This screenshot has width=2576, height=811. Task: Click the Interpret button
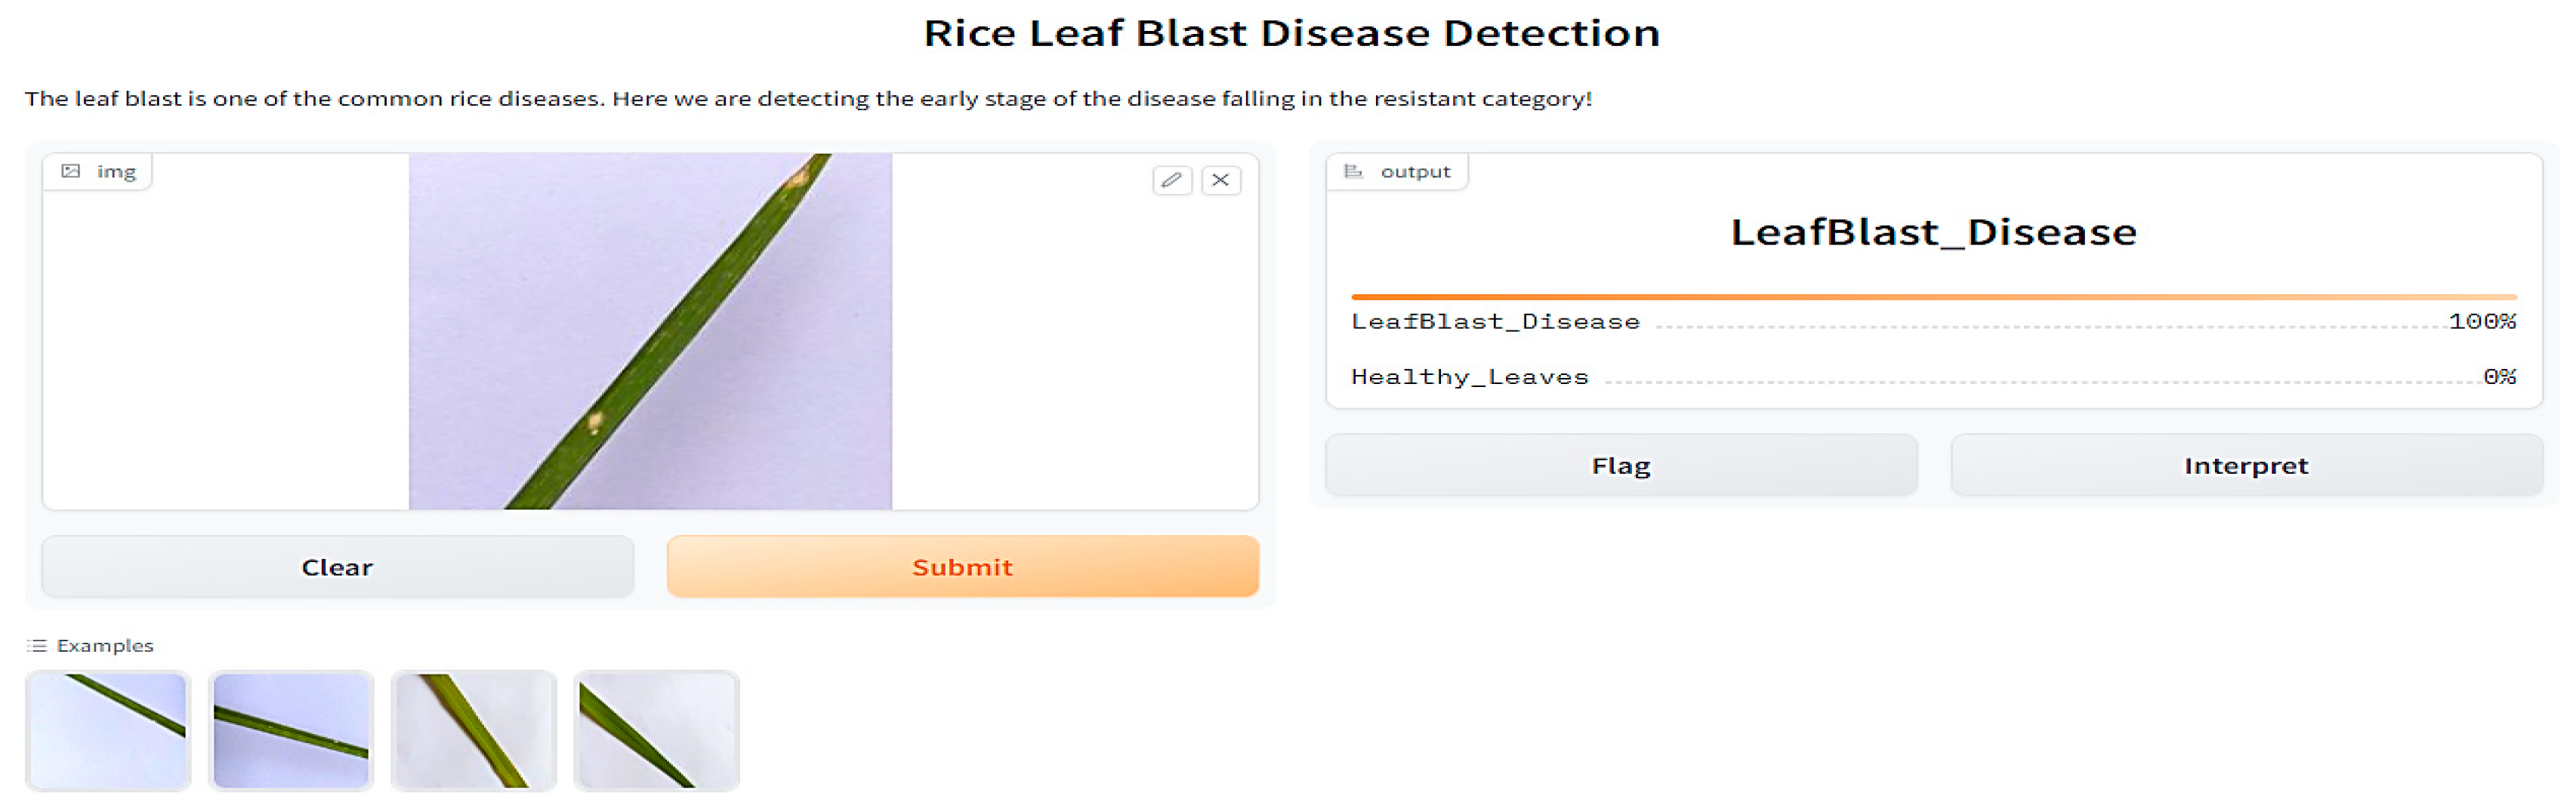[x=2245, y=465]
